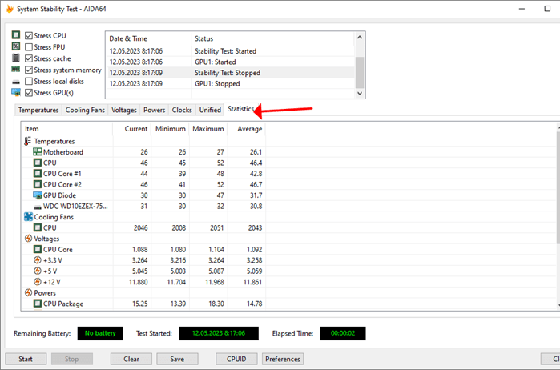560x370 pixels.
Task: Select the 'GPU1: Started' log entry
Action: tap(231, 62)
